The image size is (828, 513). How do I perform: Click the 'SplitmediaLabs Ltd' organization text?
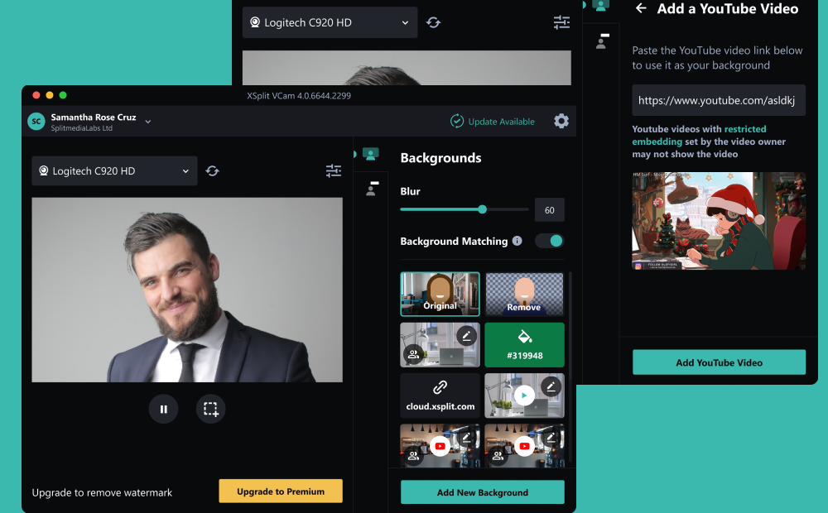point(82,128)
